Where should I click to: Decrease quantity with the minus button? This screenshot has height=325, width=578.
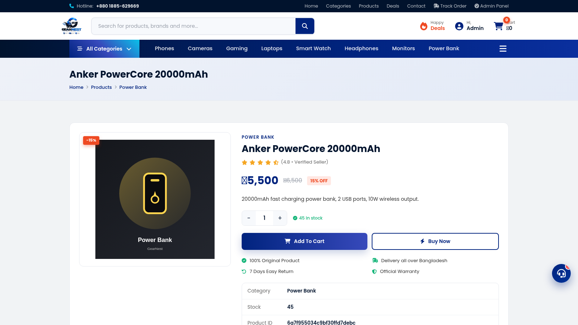(249, 218)
